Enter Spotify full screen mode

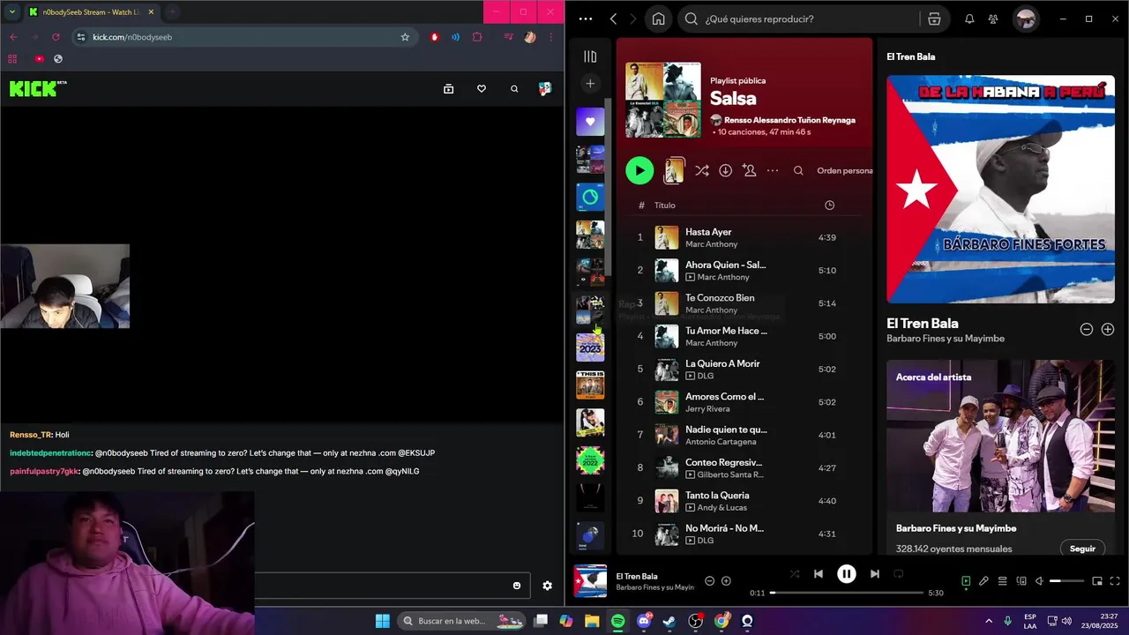coord(1116,581)
